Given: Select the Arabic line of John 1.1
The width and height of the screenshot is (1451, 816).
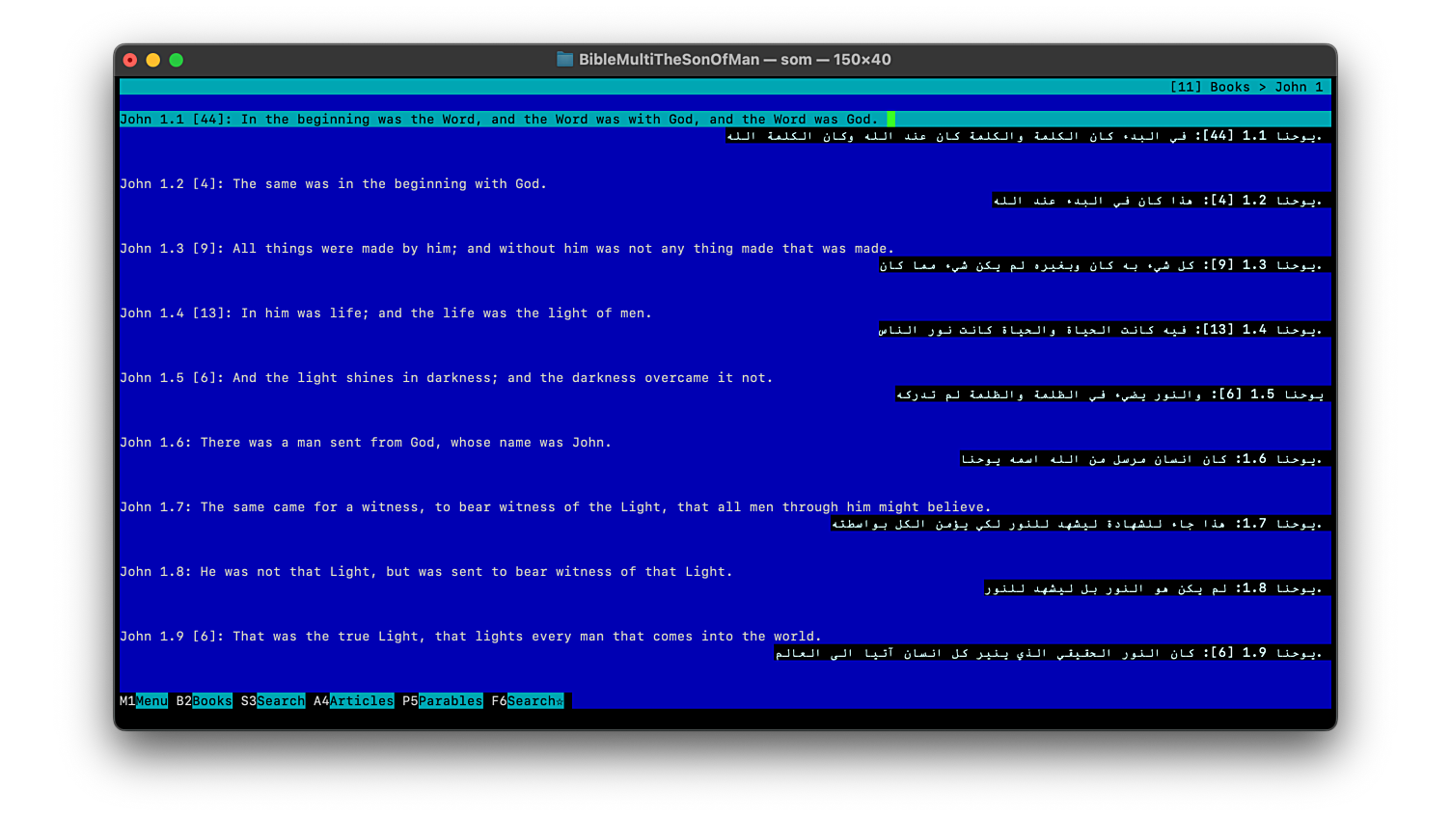Looking at the screenshot, I should point(1025,136).
